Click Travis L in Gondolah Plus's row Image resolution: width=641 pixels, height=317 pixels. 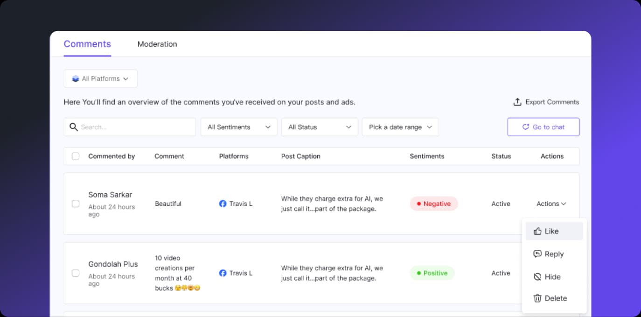[x=241, y=273]
